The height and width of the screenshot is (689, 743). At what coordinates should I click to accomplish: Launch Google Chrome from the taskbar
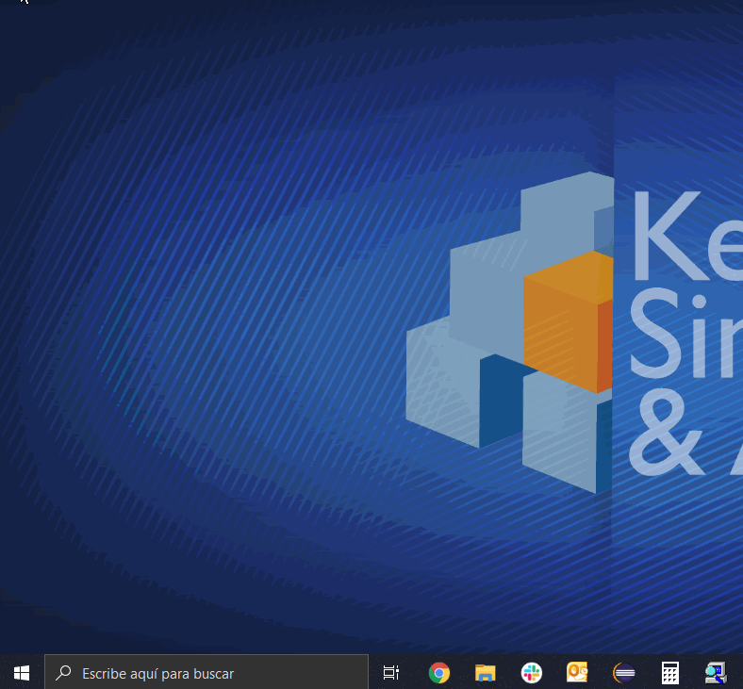pyautogui.click(x=438, y=672)
